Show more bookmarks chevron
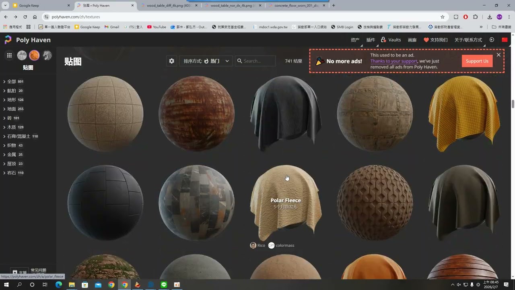The width and height of the screenshot is (515, 290). (x=481, y=27)
